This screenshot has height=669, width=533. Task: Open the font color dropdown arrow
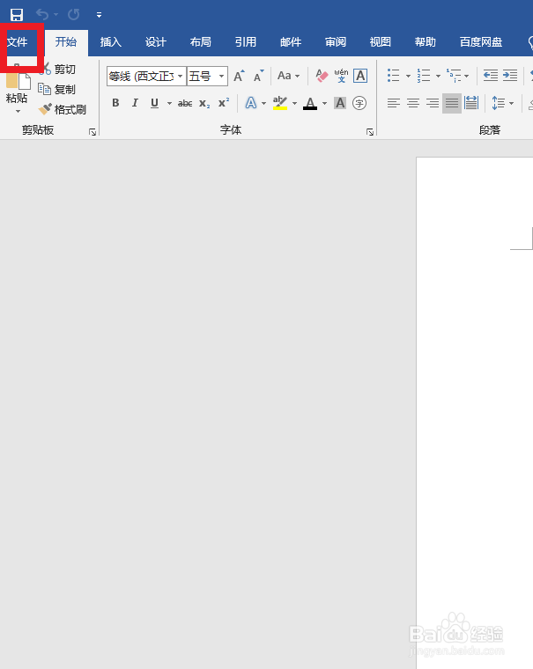point(324,103)
